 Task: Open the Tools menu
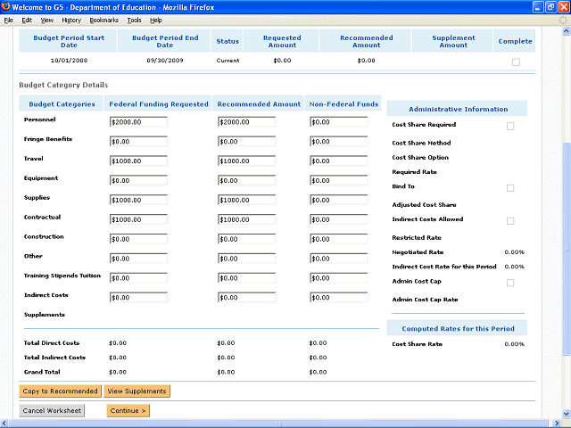[134, 20]
